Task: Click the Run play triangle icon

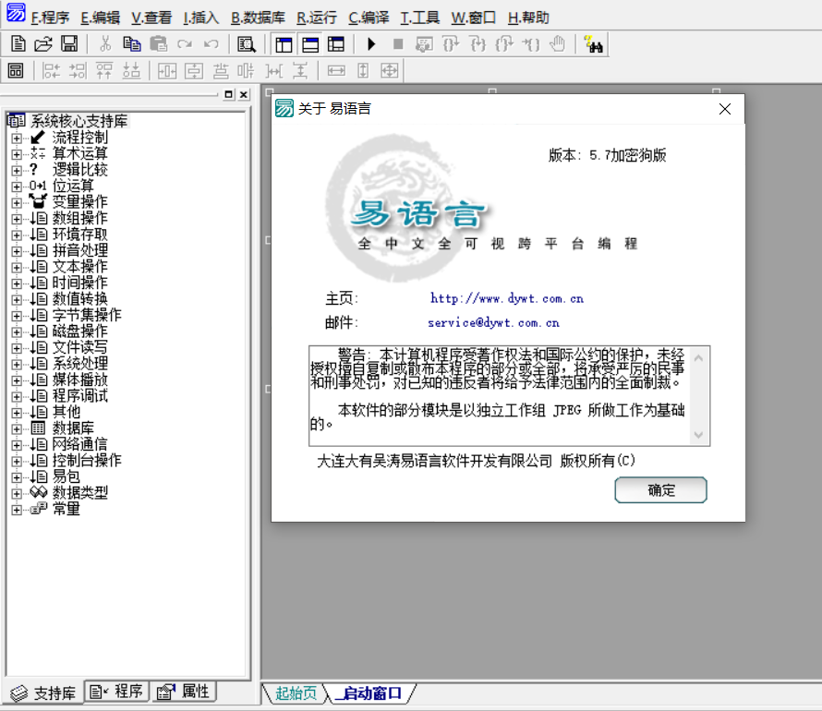Action: (371, 44)
